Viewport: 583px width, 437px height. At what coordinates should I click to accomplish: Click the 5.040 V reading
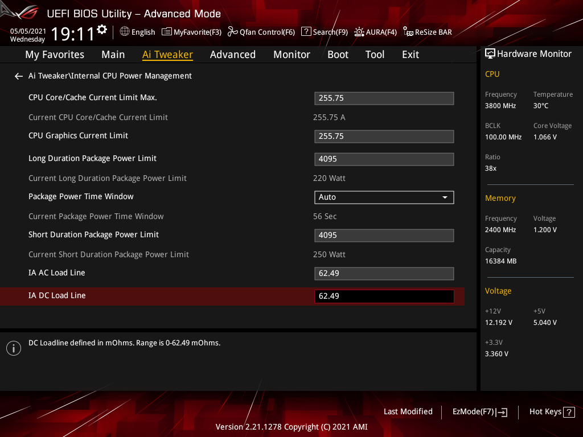[x=545, y=323]
